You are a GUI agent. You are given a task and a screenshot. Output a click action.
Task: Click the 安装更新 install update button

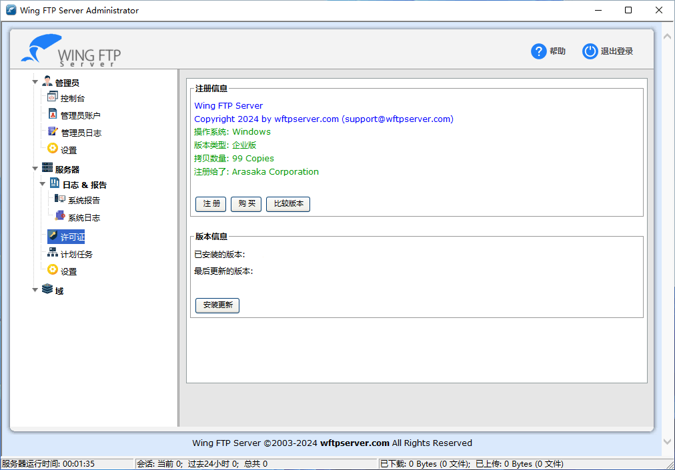(x=217, y=305)
